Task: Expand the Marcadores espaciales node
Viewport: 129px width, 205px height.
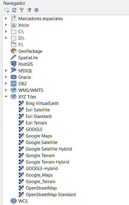Action: [6, 18]
